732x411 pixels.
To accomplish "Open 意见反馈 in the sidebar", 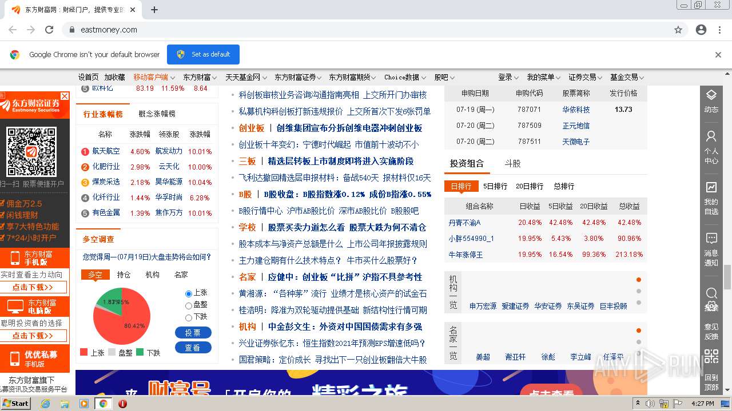I will click(711, 331).
